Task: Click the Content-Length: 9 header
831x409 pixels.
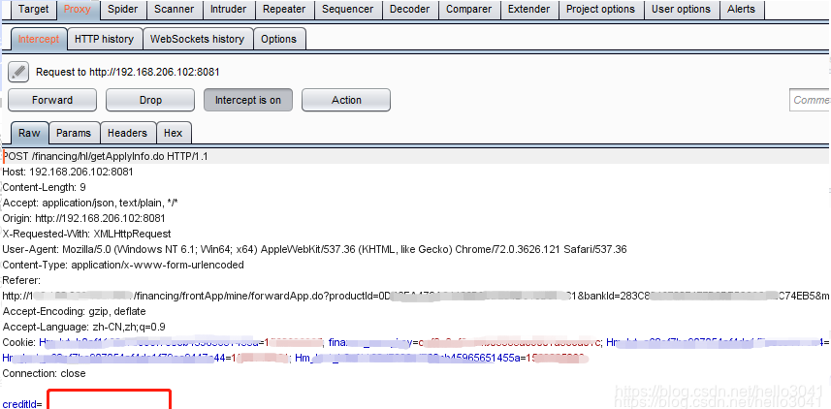Action: 44,187
